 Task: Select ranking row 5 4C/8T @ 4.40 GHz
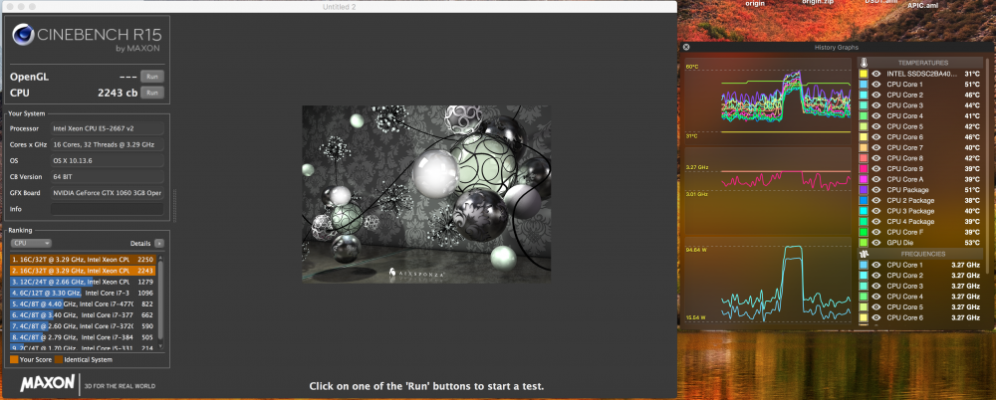83,303
